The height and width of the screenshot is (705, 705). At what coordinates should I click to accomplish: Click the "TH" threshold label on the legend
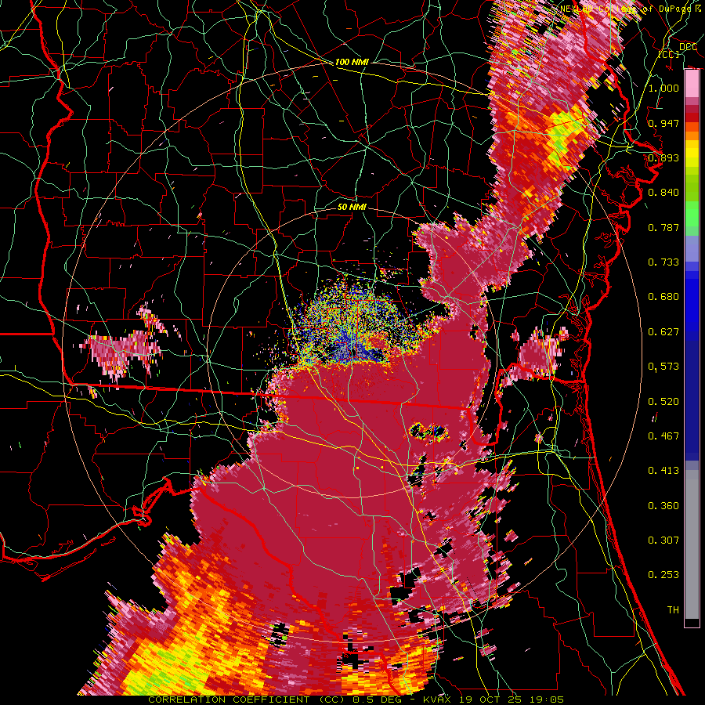coord(673,610)
